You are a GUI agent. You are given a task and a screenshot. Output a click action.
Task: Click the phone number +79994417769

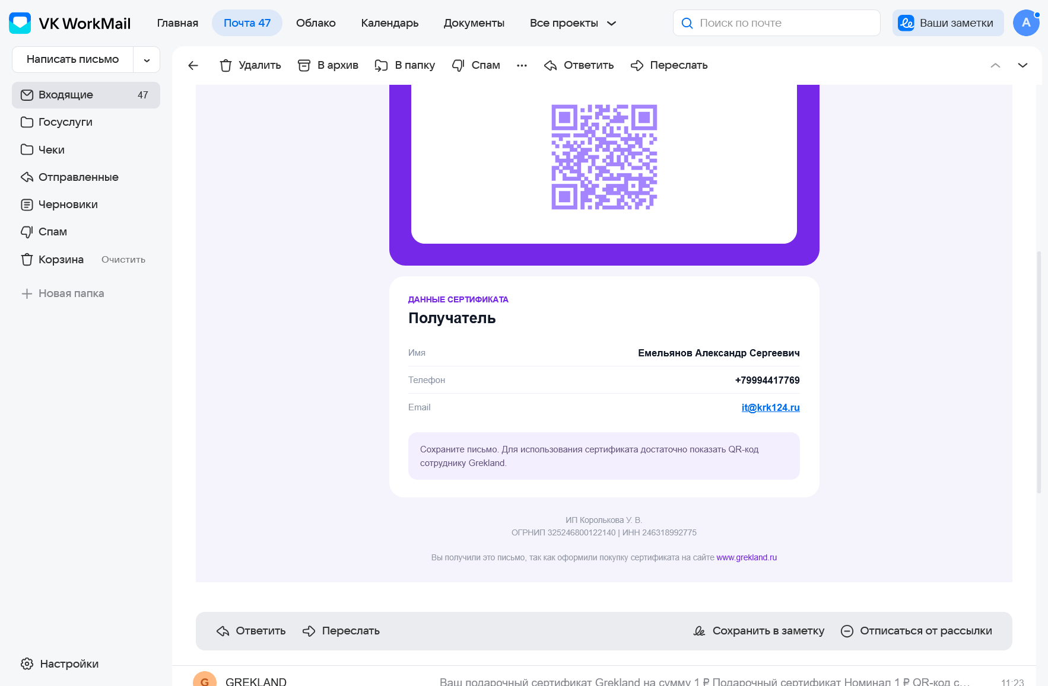767,380
